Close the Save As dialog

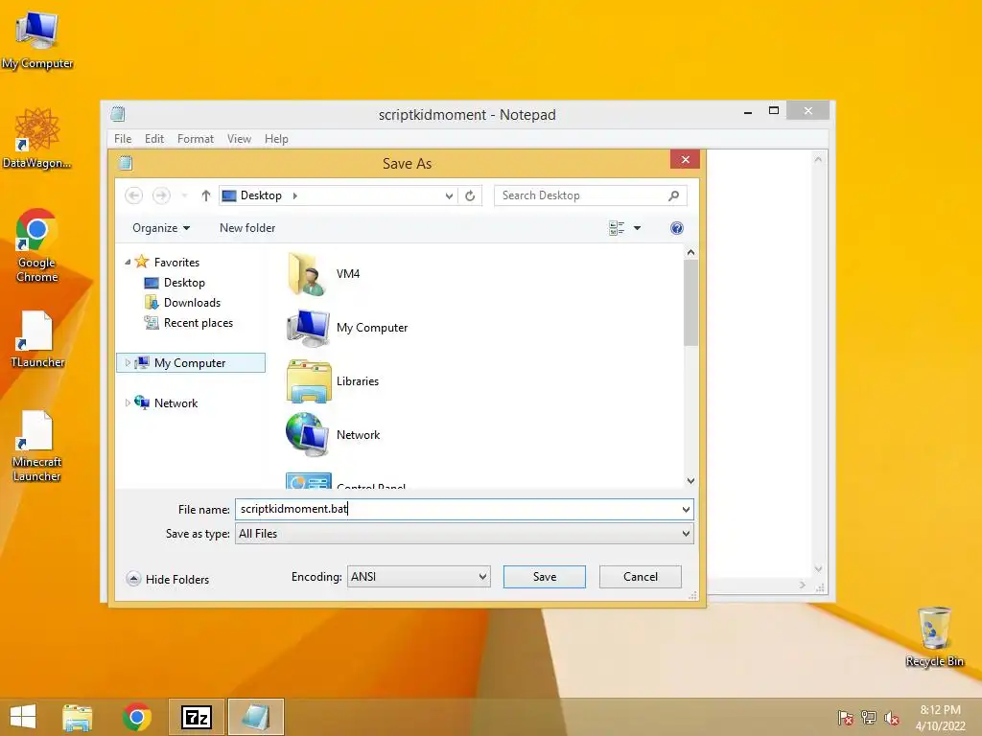pyautogui.click(x=685, y=160)
